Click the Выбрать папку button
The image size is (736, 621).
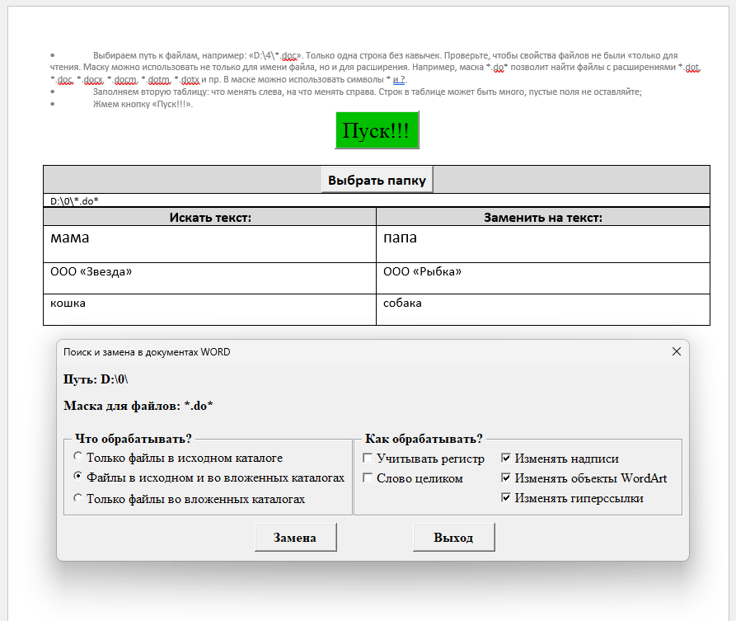click(377, 180)
